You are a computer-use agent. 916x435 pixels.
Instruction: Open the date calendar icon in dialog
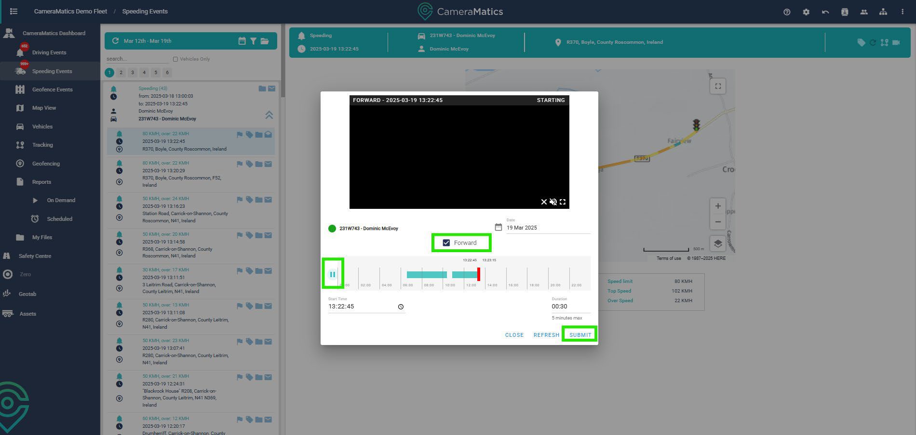(x=498, y=227)
